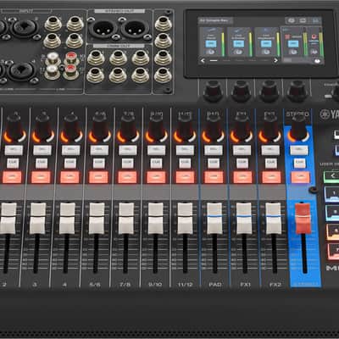The image size is (339, 339).
Task: Hit the green back-arrow user key
Action: click(332, 176)
